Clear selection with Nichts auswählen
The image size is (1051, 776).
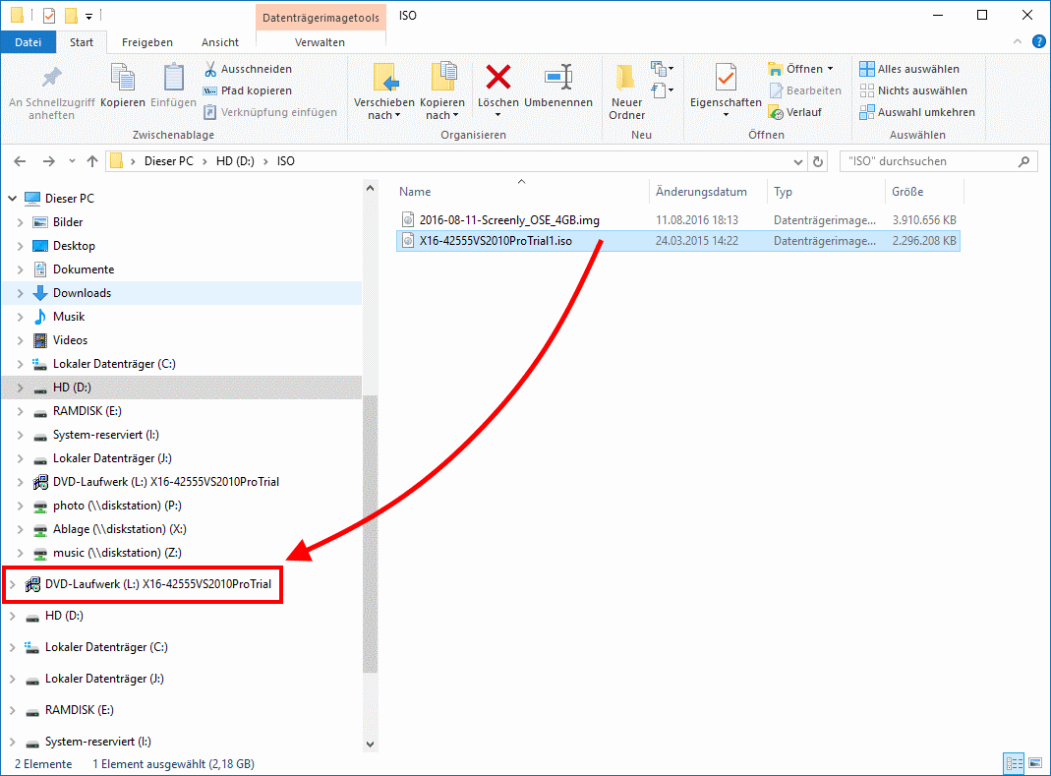point(913,90)
